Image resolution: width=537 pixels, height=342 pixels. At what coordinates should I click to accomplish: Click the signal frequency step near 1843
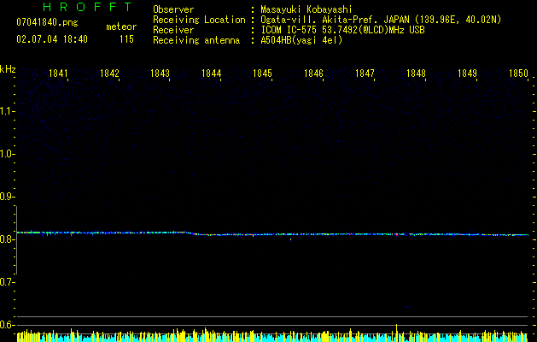tap(192, 233)
